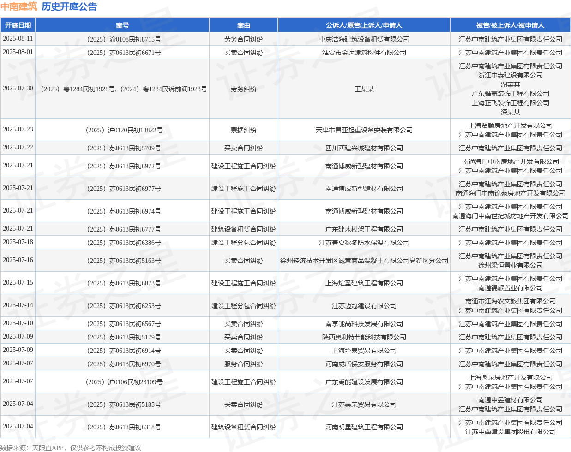Click the 劳务纠纷 cause cell
The image size is (571, 452).
pyautogui.click(x=244, y=89)
